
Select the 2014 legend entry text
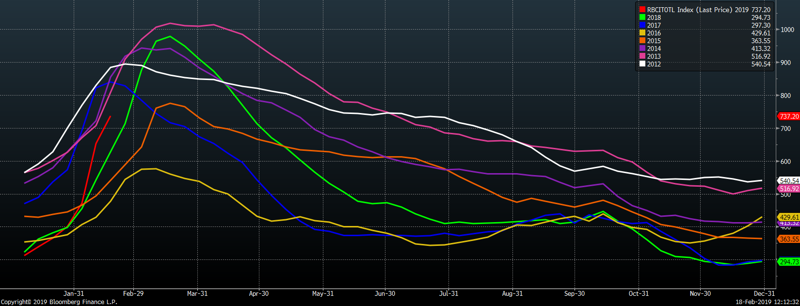coord(654,48)
